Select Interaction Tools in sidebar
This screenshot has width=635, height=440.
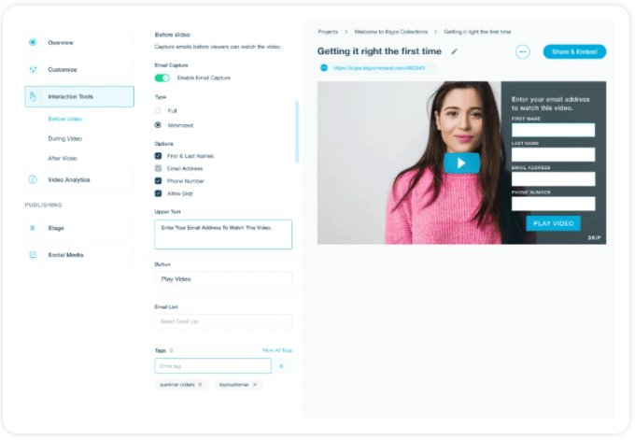[79, 96]
